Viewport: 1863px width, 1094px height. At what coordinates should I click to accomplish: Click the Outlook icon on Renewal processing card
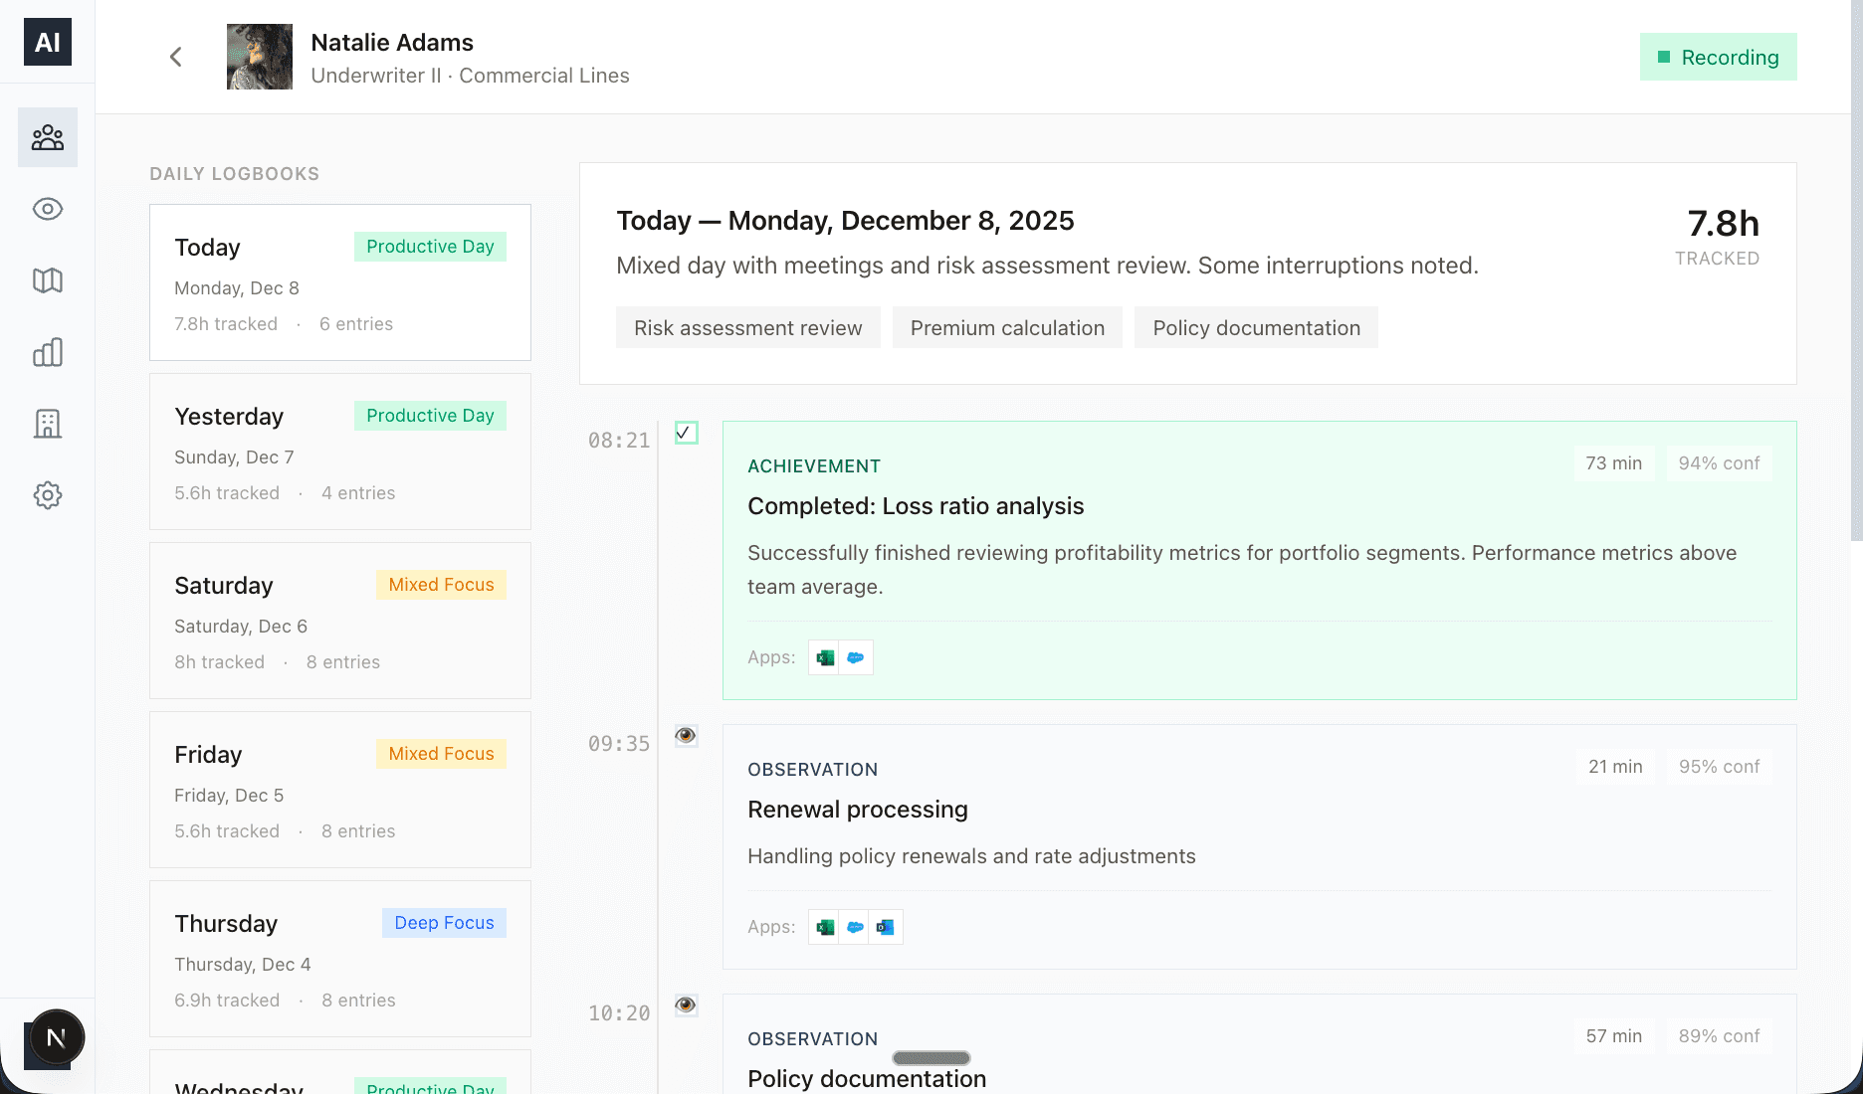884,926
